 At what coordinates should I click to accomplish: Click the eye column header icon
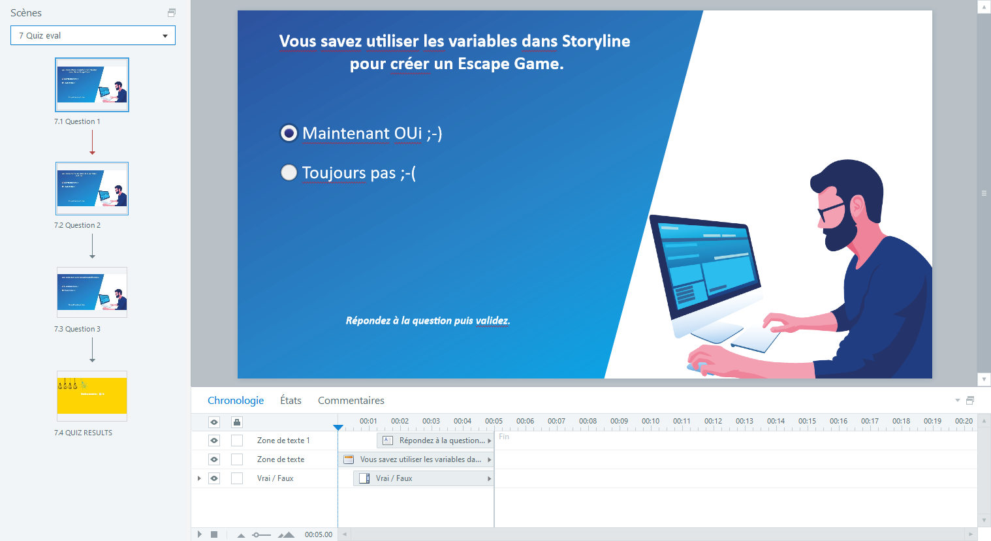click(213, 422)
